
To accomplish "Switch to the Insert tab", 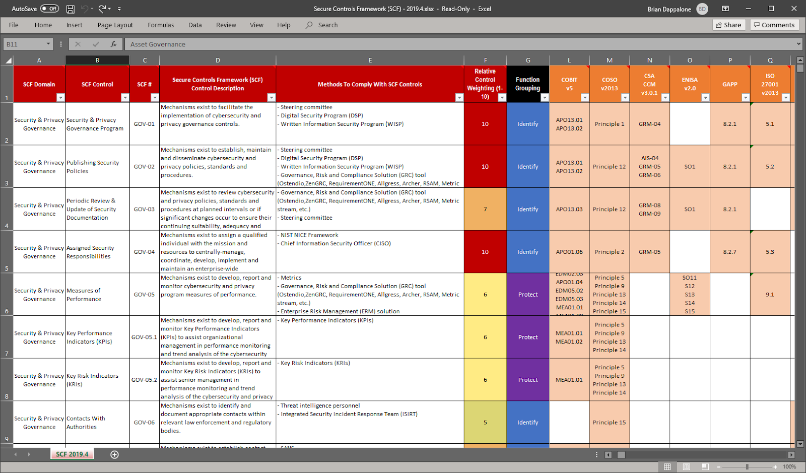I will pyautogui.click(x=74, y=25).
